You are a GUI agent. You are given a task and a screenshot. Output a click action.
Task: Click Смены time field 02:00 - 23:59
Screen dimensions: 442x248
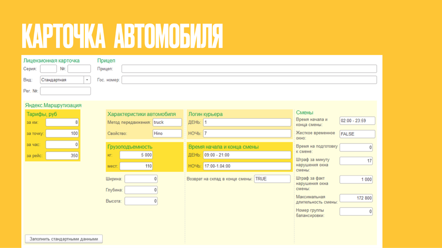[357, 121]
